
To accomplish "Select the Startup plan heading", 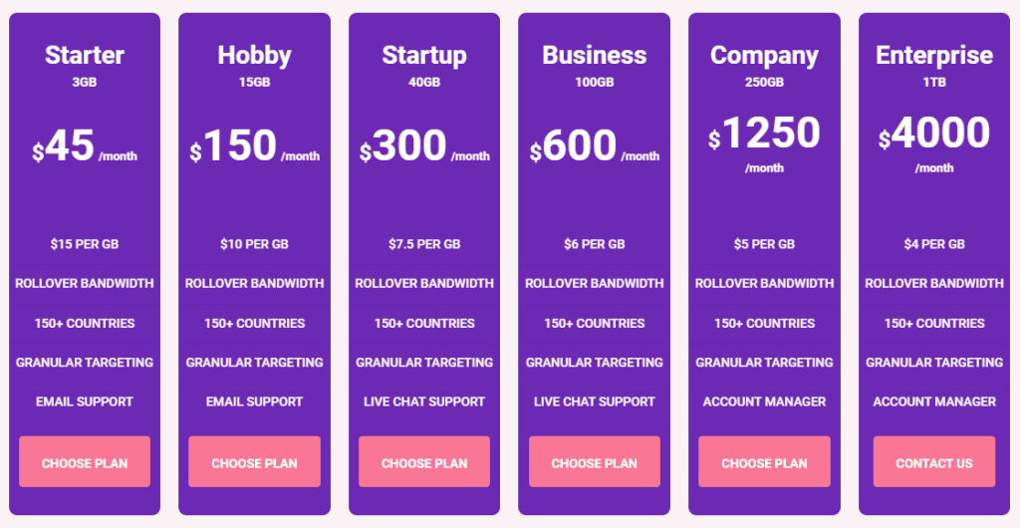I will point(424,55).
